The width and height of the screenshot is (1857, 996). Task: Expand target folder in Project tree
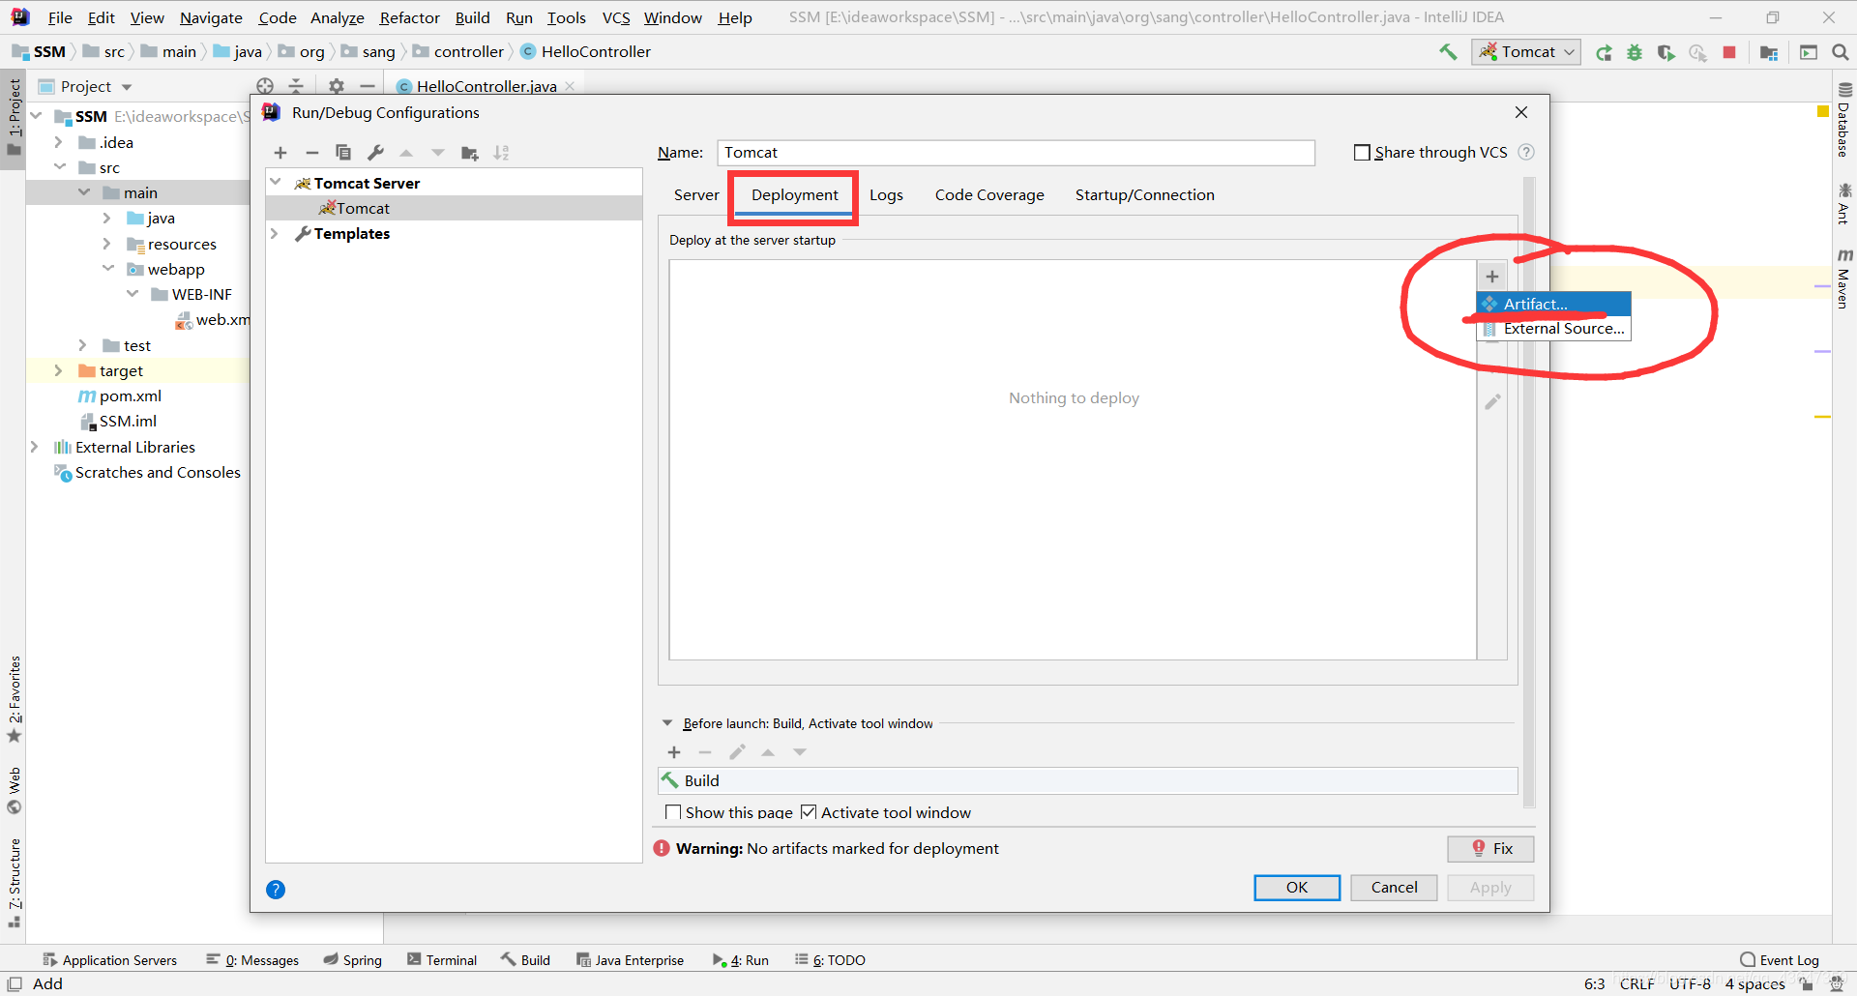58,370
